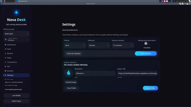Open the Dashboard page
The height and width of the screenshot is (107, 191).
[x=16, y=45]
